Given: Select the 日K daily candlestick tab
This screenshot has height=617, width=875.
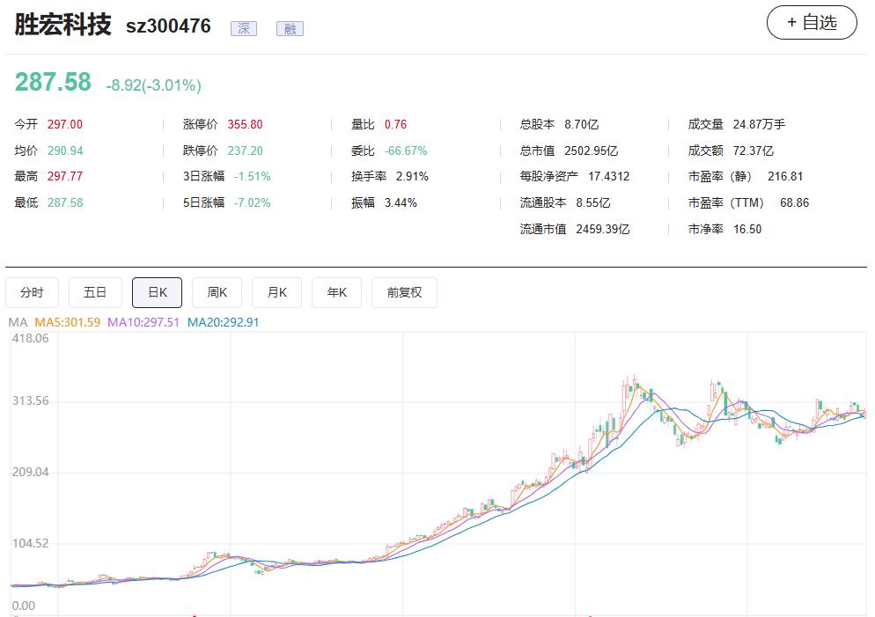Looking at the screenshot, I should 157,292.
